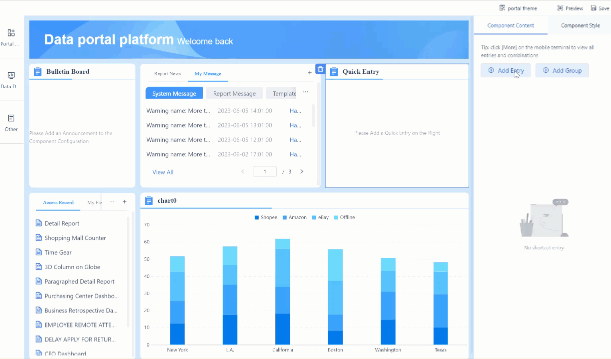Select the Report News tab
This screenshot has height=359, width=611.
[167, 74]
